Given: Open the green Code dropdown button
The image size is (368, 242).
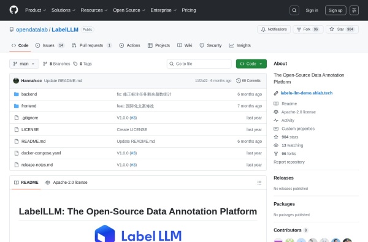Looking at the screenshot, I should 251,64.
